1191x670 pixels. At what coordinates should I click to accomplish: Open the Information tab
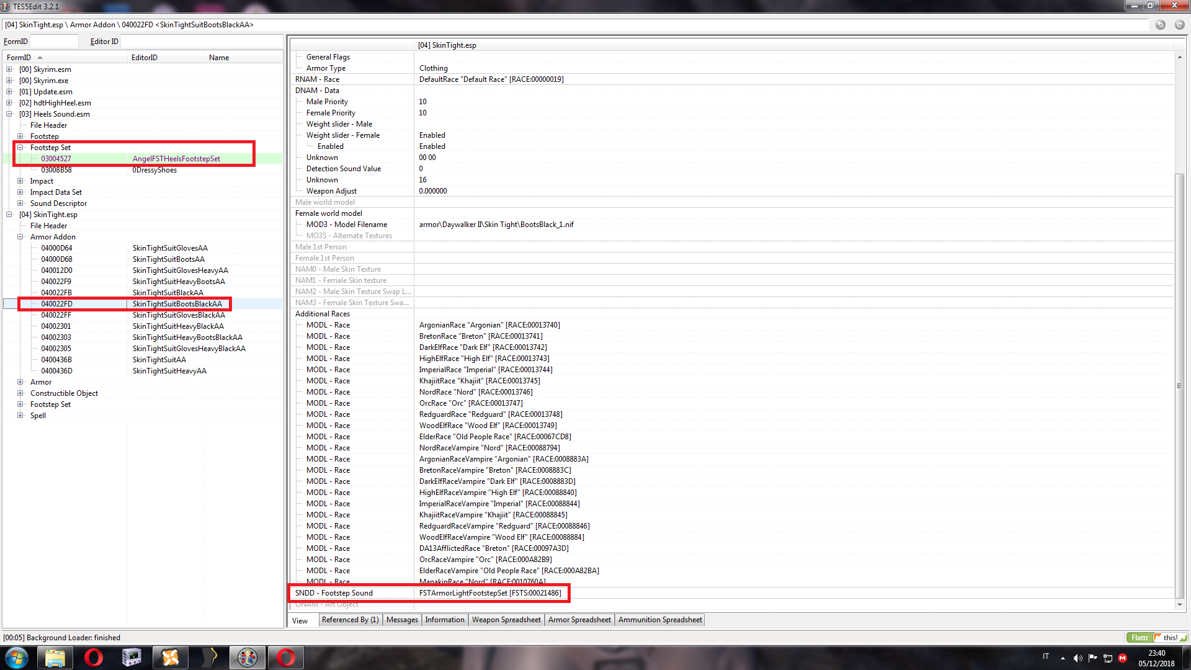coord(445,620)
